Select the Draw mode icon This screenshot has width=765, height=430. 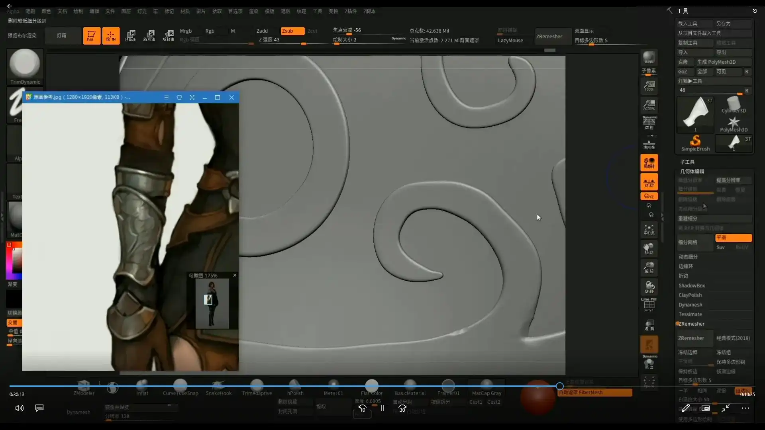pos(111,36)
